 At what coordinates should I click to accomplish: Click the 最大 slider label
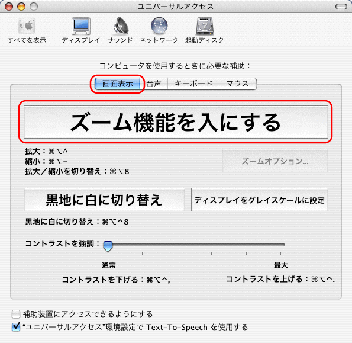[x=280, y=265]
